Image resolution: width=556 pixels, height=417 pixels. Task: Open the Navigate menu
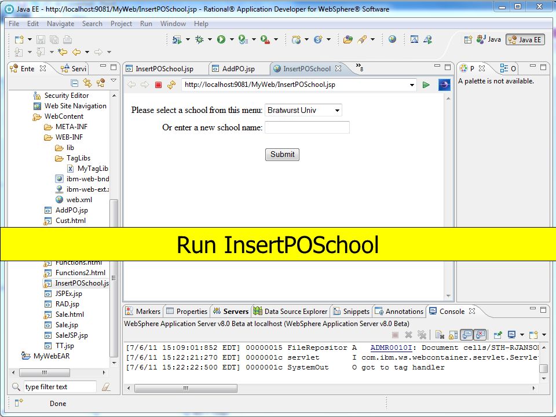coord(61,24)
